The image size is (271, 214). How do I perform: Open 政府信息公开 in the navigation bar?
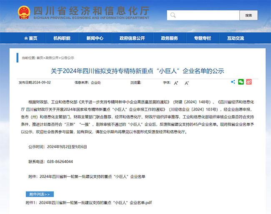pyautogui.click(x=132, y=38)
